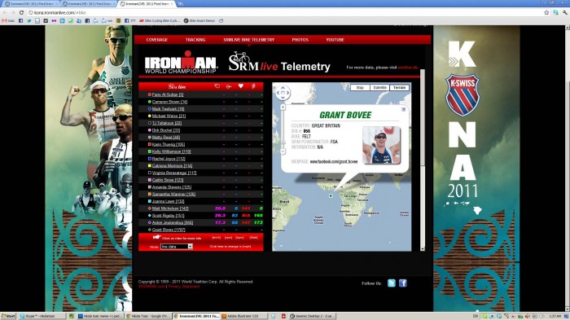Click the map pan control wheel
570x320 pixels.
(283, 93)
